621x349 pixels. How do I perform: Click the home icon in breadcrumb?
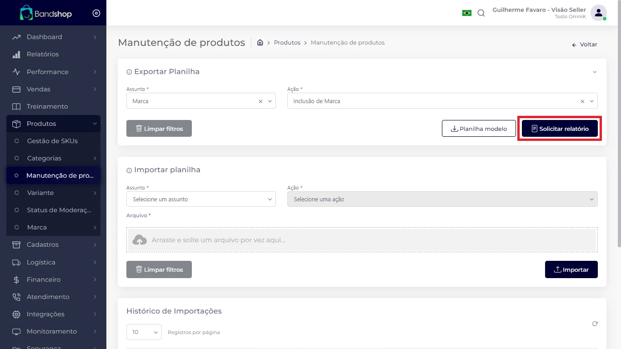coord(260,43)
